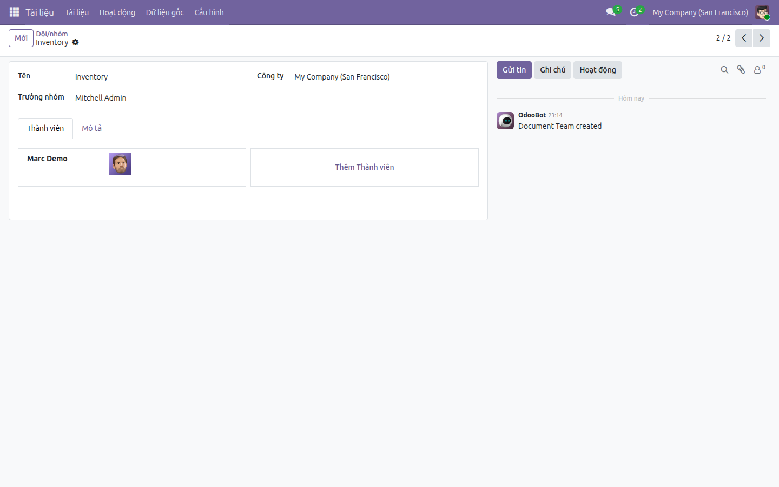
Task: Open the user avatar menu
Action: 762,12
